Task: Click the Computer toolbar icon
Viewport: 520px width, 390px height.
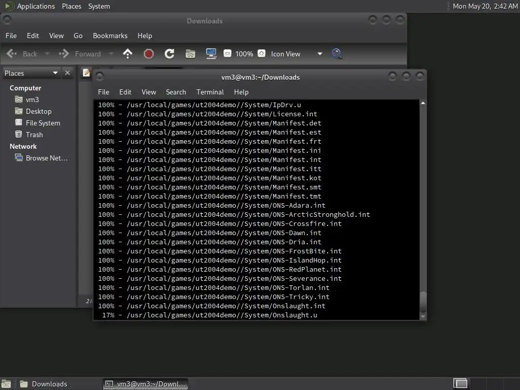Action: tap(211, 54)
